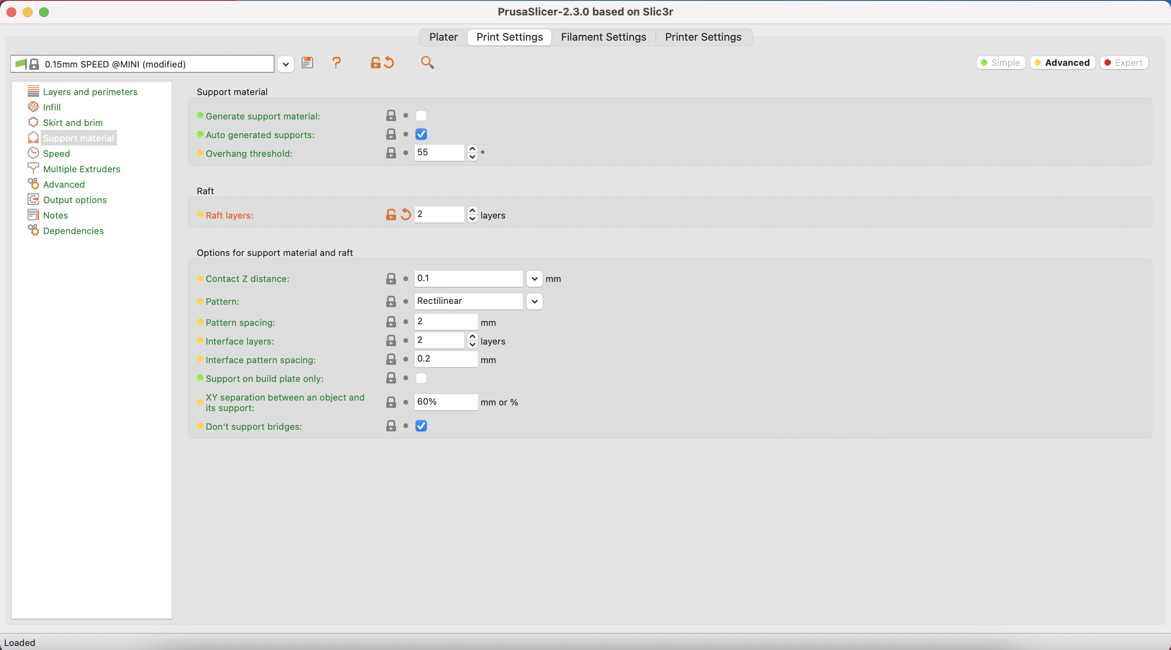Click the Overhang threshold input field
The image size is (1171, 650).
point(440,152)
